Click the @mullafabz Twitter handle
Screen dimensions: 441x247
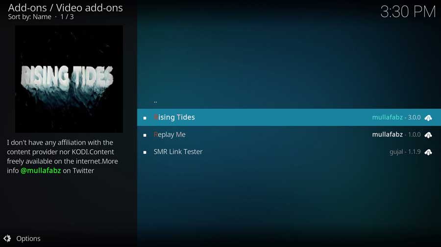click(41, 170)
